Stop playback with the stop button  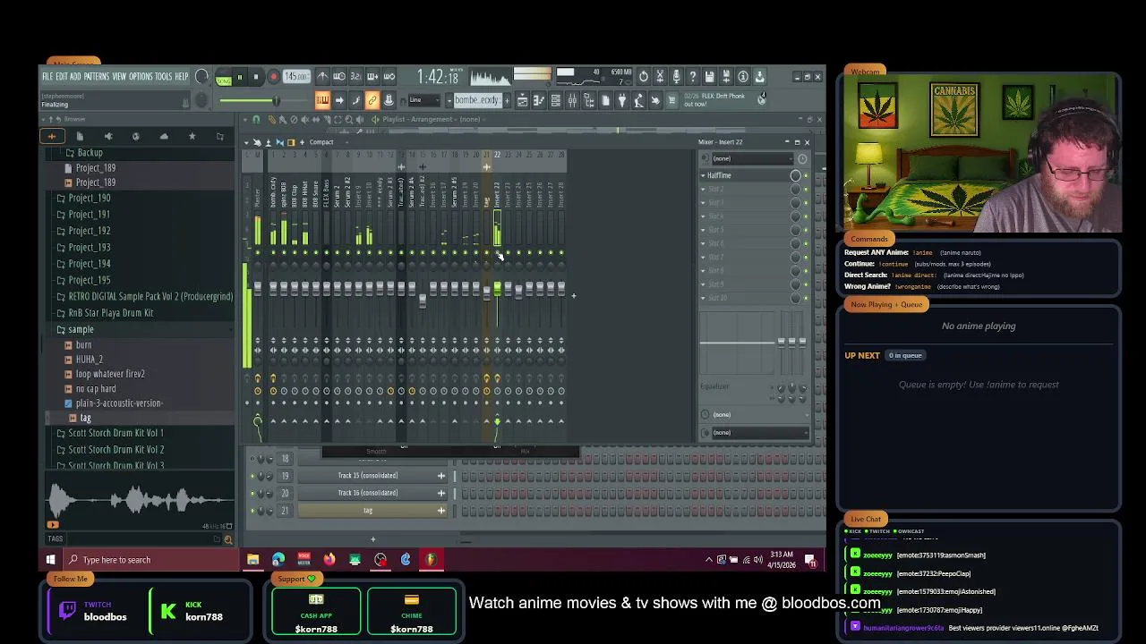pos(256,77)
